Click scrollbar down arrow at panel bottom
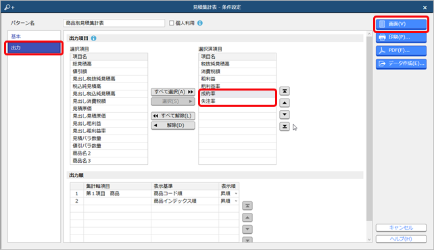Image resolution: width=434 pixels, height=250 pixels. (369, 239)
